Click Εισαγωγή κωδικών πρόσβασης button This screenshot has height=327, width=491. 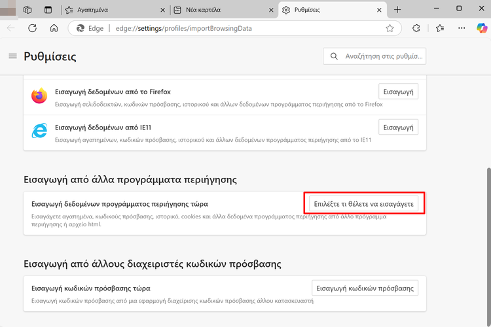pos(365,288)
